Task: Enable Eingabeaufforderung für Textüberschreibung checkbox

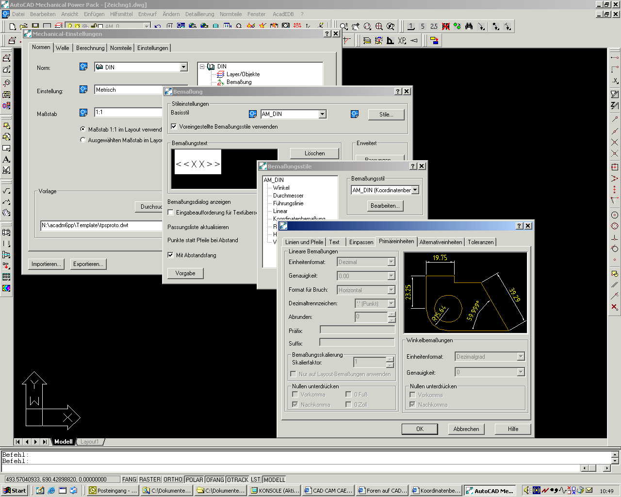Action: (170, 213)
